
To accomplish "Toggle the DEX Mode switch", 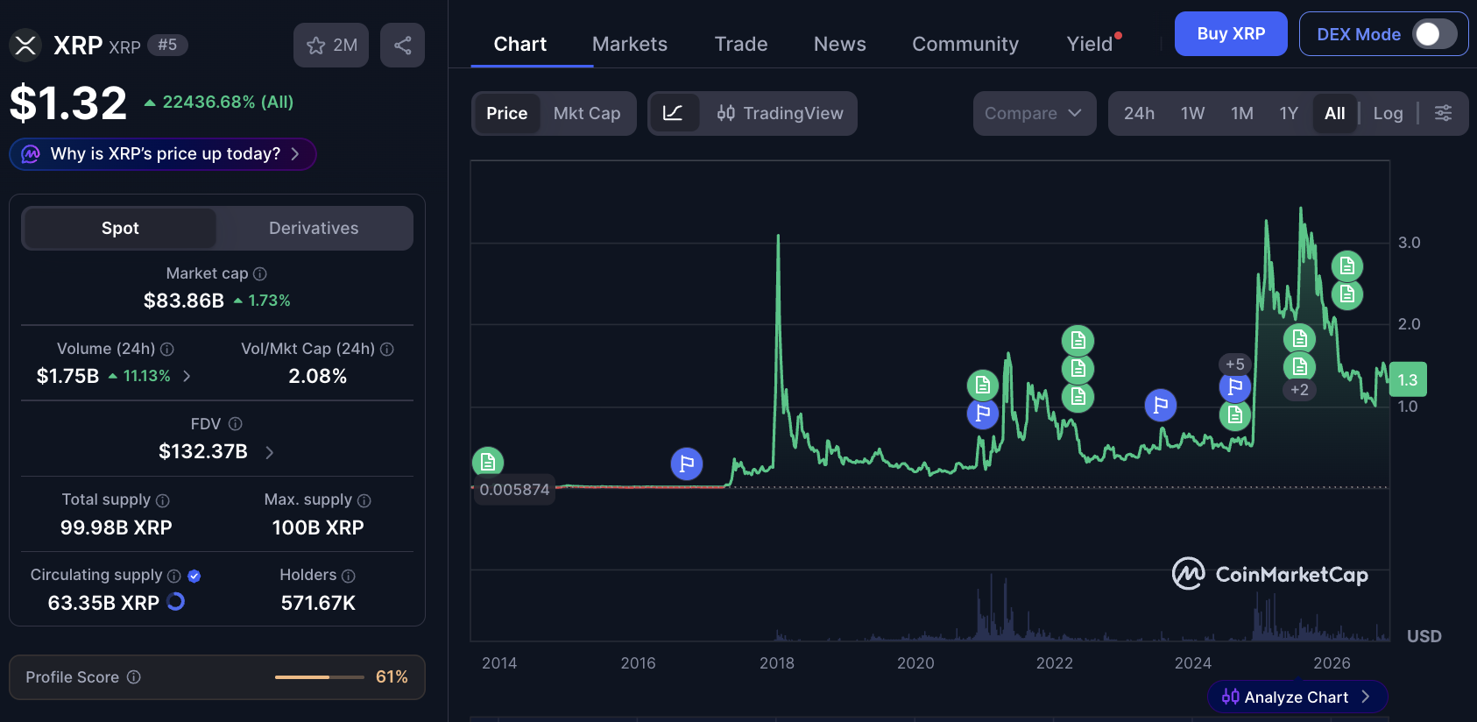I will tap(1435, 34).
